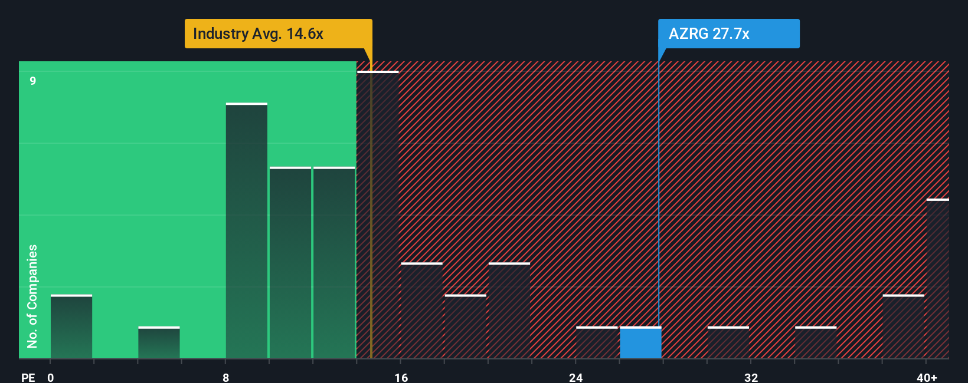Screen dimensions: 968x383
Task: Click the short bar near PE 4
Action: click(159, 342)
